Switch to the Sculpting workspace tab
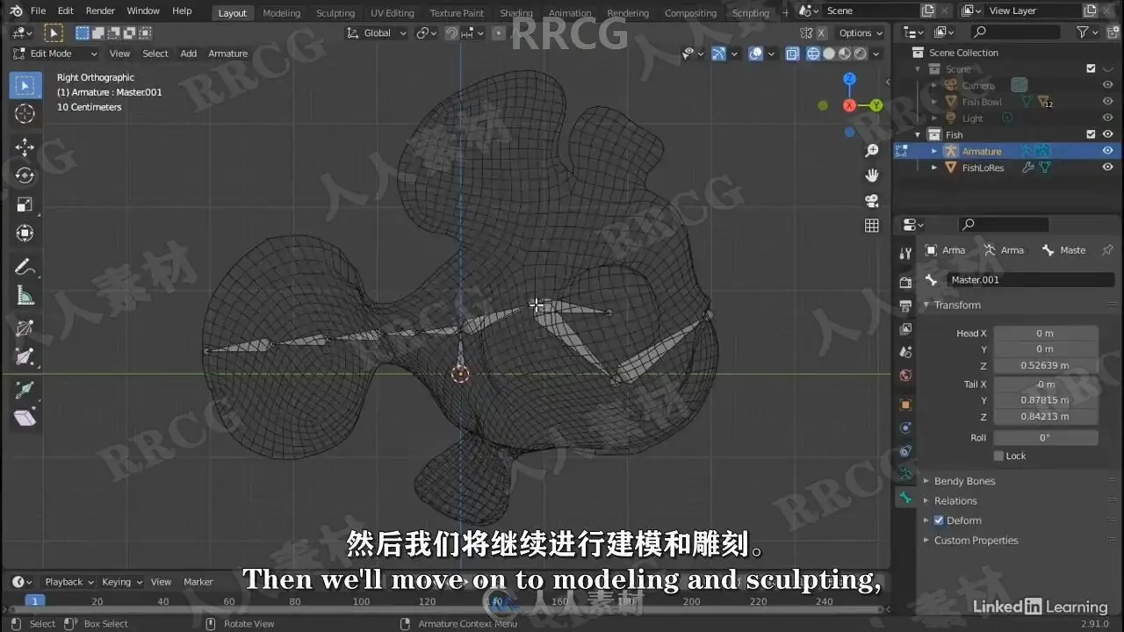 pyautogui.click(x=335, y=13)
